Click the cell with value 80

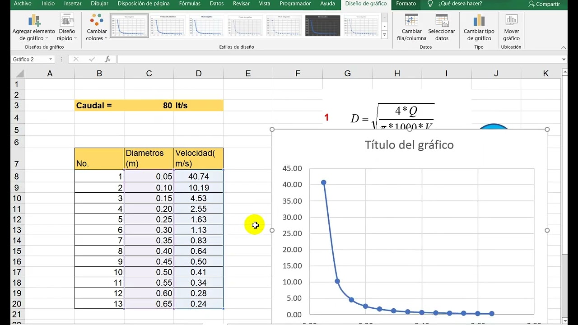[x=149, y=105]
